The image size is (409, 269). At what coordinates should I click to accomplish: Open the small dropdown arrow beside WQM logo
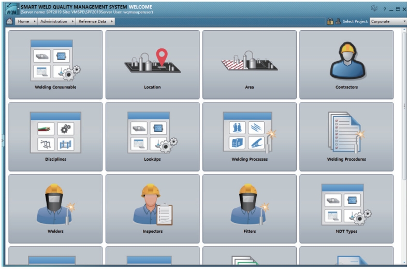(x=18, y=8)
